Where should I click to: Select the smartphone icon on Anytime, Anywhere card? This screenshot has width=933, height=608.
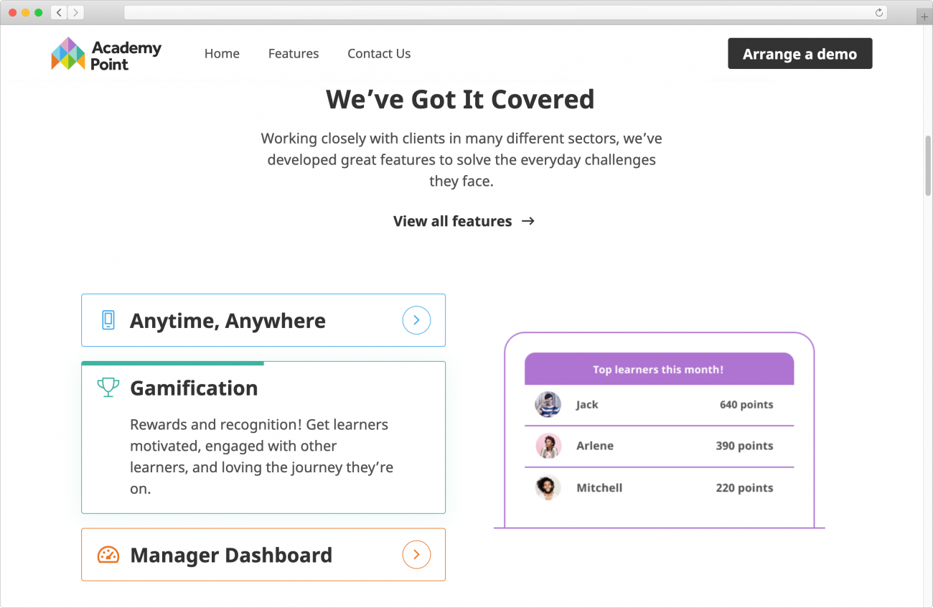click(x=108, y=320)
